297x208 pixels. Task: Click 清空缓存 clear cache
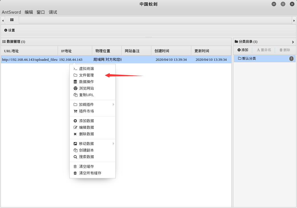[x=93, y=167]
